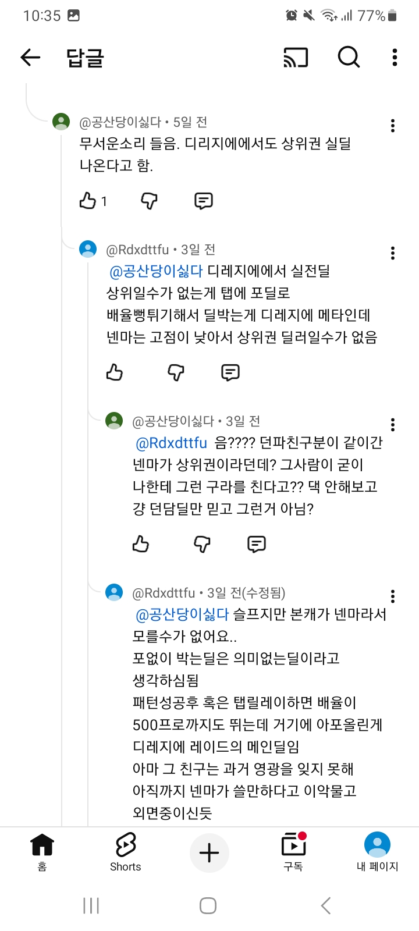This screenshot has width=419, height=931.
Task: Tap reply icon under first @Rdxdttfu comment
Action: (x=230, y=372)
